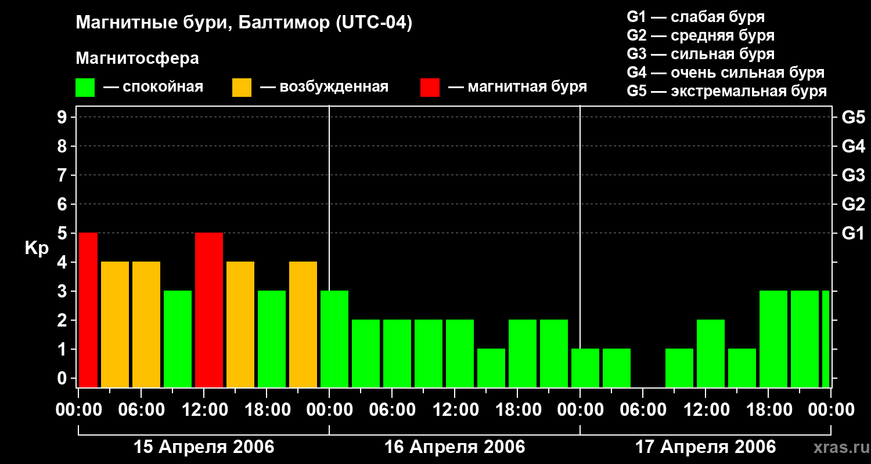The width and height of the screenshot is (871, 464).
Task: Click the '06:00' time label for 17 April
Action: coord(643,410)
